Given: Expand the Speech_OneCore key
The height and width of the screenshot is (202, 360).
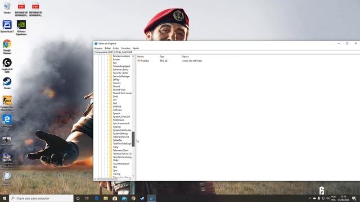Looking at the screenshot, I should (107, 117).
